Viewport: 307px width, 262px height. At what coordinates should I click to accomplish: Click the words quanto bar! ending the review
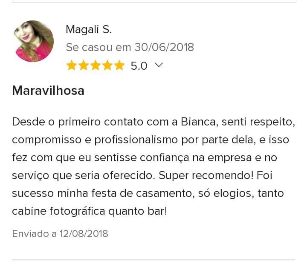click(x=138, y=211)
